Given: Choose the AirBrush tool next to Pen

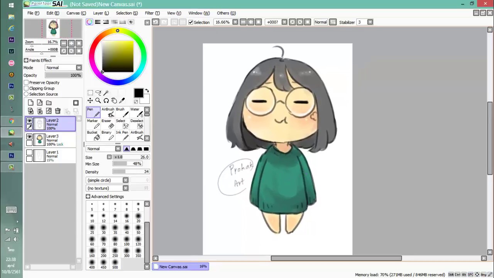Looking at the screenshot, I should click(108, 112).
